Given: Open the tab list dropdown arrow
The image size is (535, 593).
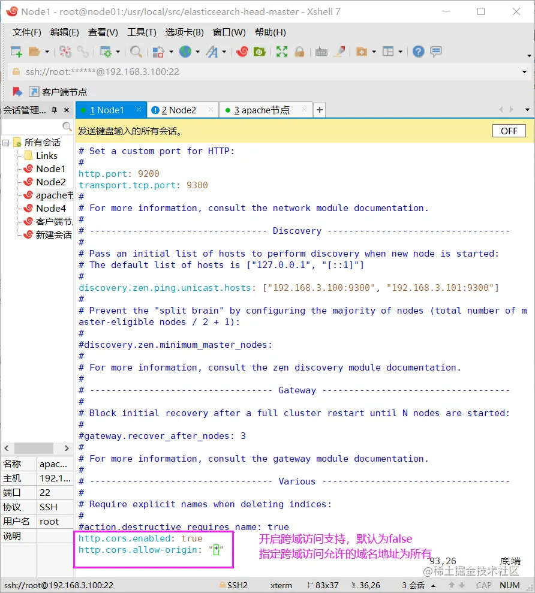Looking at the screenshot, I should pos(527,110).
